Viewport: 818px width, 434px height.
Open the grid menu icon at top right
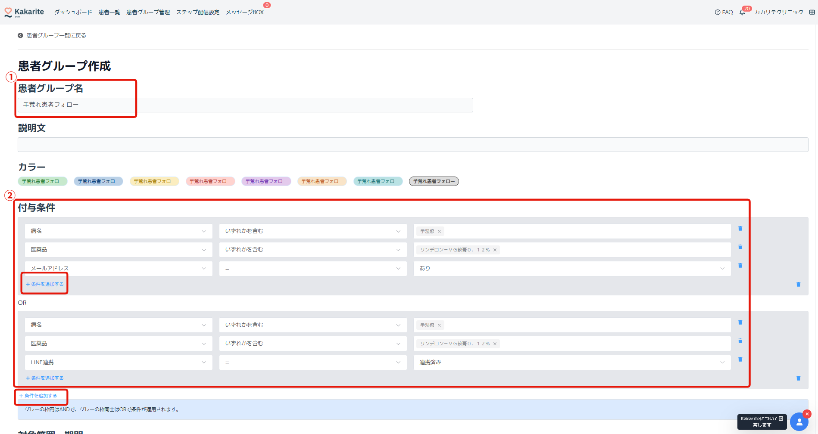(812, 12)
